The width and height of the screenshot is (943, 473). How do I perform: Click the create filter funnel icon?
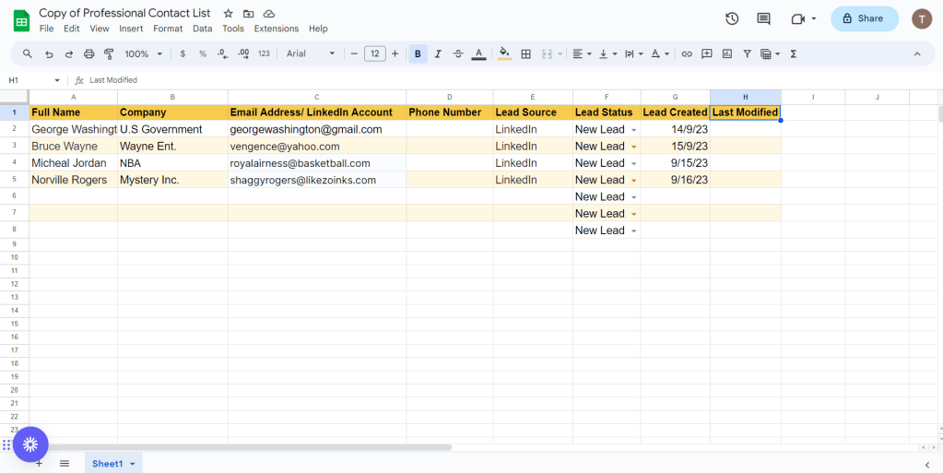point(747,54)
